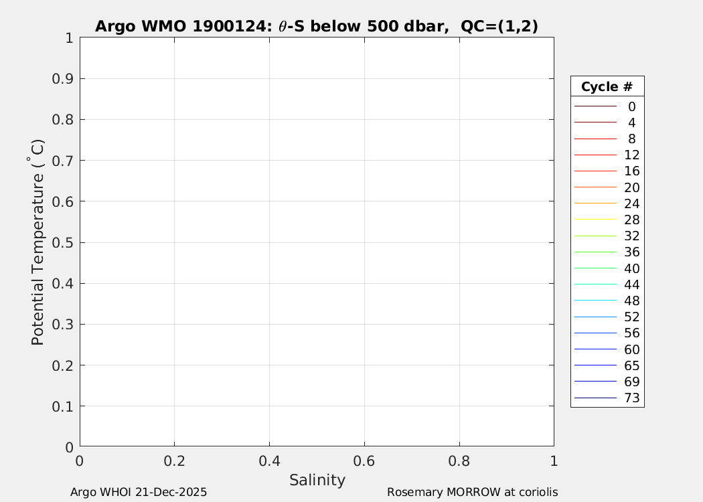Click the dark red line for cycle 0
This screenshot has height=502, width=703.
pos(595,106)
